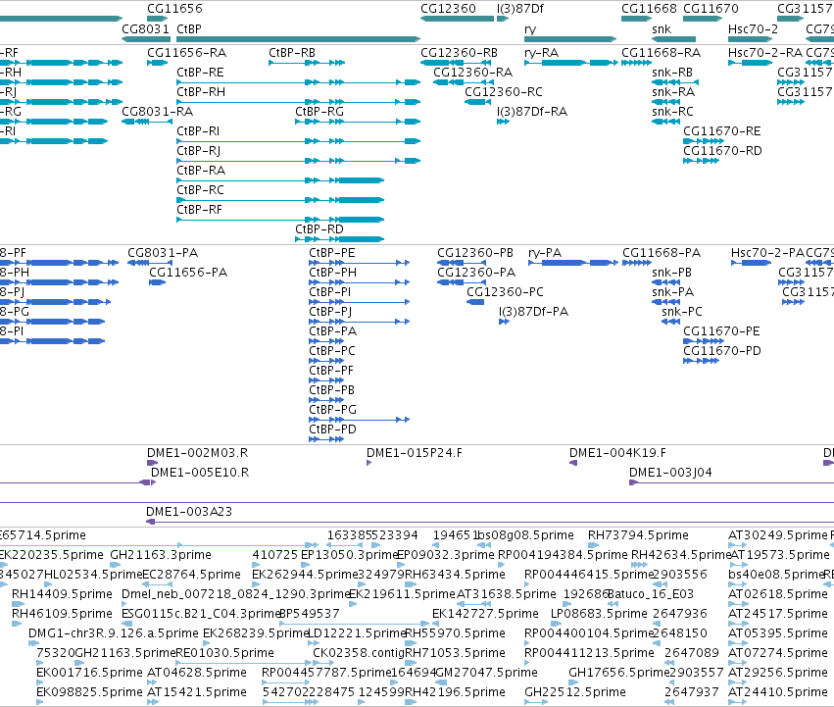Screen dimensions: 834x707
Task: Click the DME1-004K19.F clone label
Action: (617, 453)
